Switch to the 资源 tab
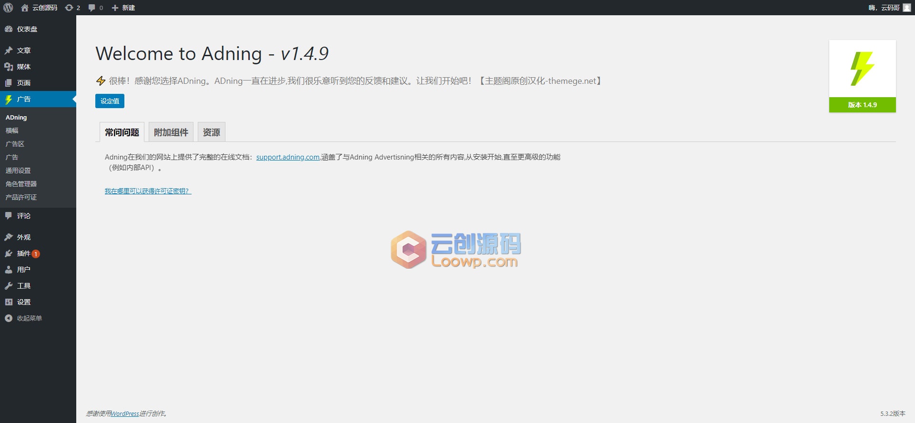915x423 pixels. pyautogui.click(x=212, y=132)
